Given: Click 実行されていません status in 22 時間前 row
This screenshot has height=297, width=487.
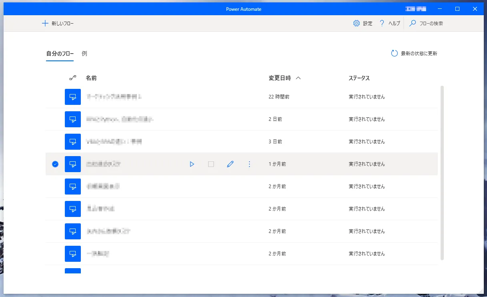Looking at the screenshot, I should pos(367,97).
